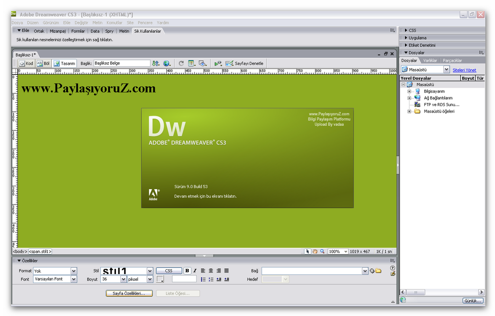The height and width of the screenshot is (316, 495).
Task: Open the Bağ link dropdown arrow
Action: click(x=365, y=271)
